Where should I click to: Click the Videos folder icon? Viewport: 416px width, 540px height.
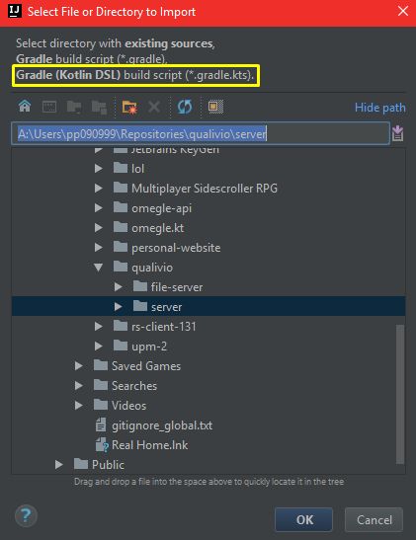click(x=101, y=405)
